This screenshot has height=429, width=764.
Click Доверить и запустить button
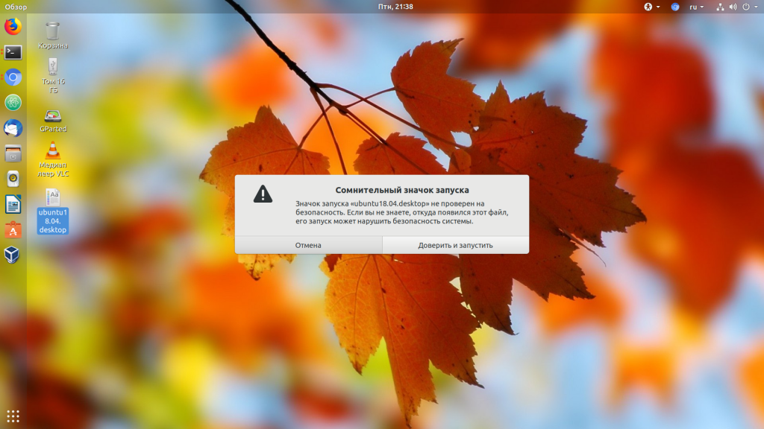(x=456, y=245)
